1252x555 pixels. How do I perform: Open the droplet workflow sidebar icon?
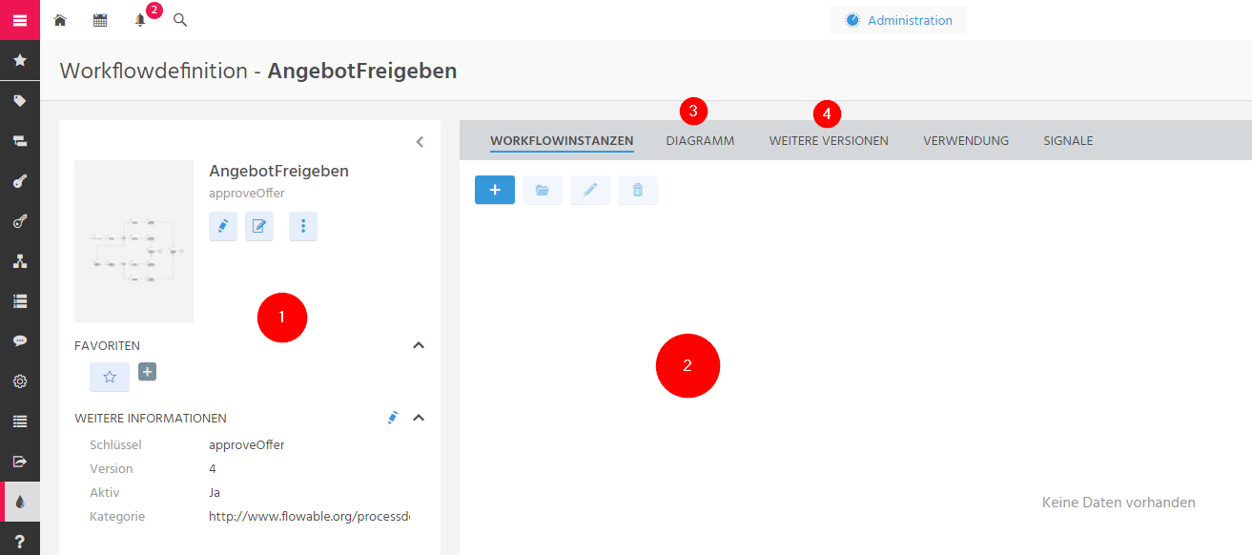(19, 501)
